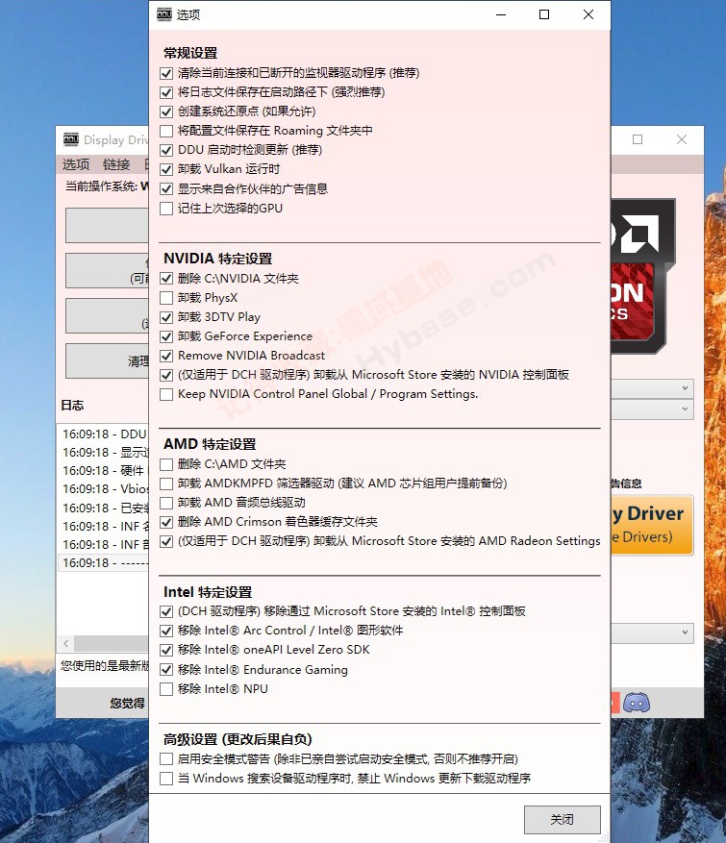This screenshot has width=726, height=843.
Task: Toggle 删除 C:\NVIDIA 文件夹 checkbox
Action: (166, 279)
